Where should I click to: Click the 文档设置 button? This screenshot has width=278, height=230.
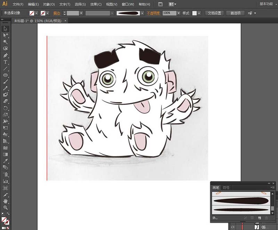214,13
